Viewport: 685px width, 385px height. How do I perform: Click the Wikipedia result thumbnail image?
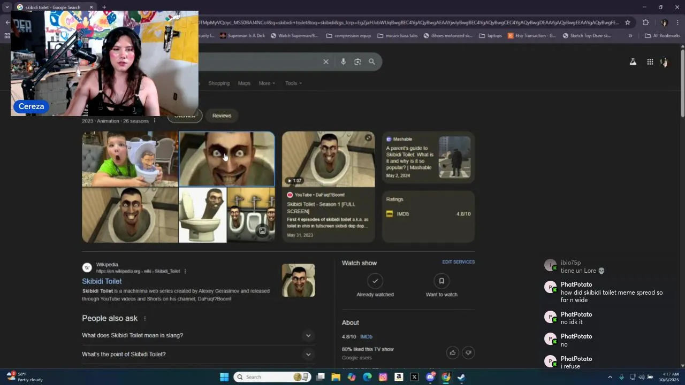tap(299, 280)
